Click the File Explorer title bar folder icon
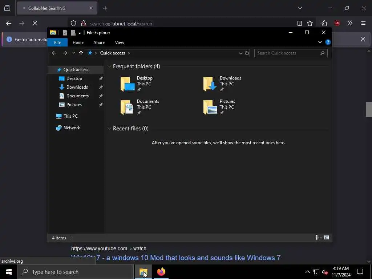 (53, 32)
